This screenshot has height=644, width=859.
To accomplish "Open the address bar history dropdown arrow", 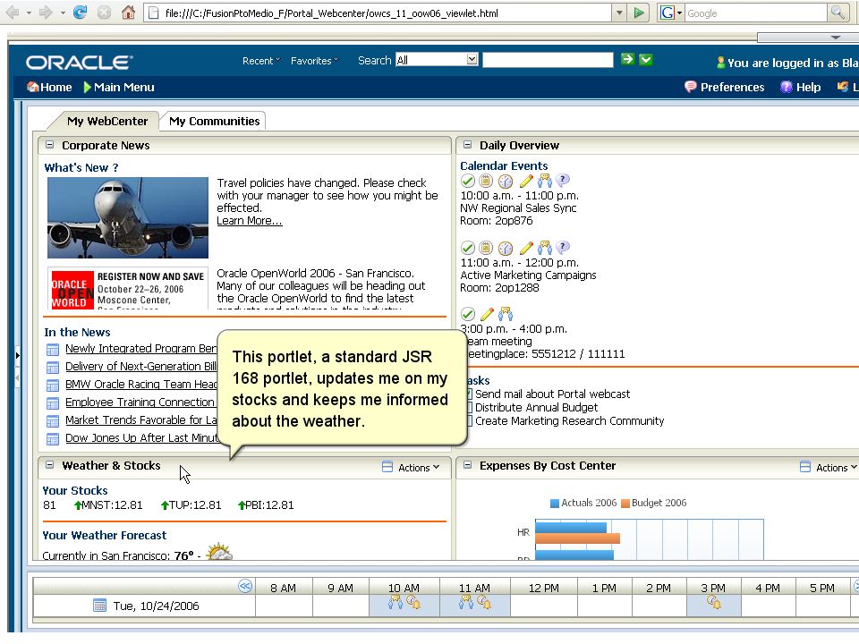I will (619, 13).
